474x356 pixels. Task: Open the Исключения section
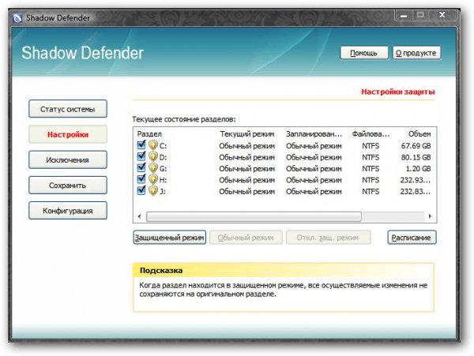point(68,159)
